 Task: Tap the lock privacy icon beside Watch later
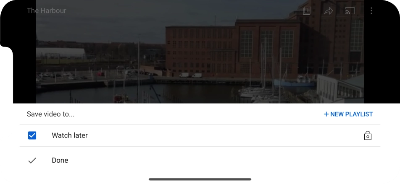[368, 136]
